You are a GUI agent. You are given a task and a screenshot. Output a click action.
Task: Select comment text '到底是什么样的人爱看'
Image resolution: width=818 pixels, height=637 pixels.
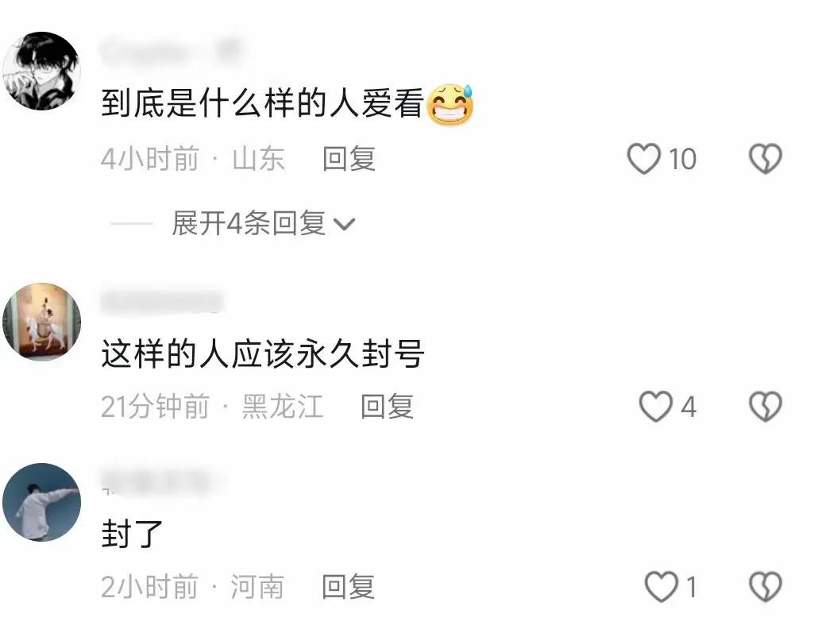click(262, 103)
